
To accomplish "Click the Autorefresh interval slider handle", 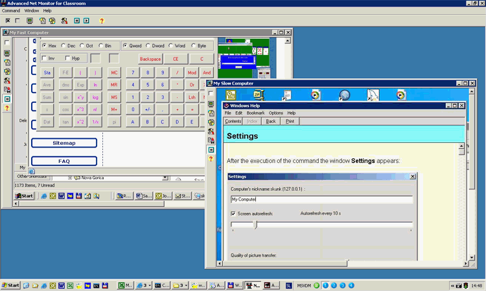I will tap(255, 224).
